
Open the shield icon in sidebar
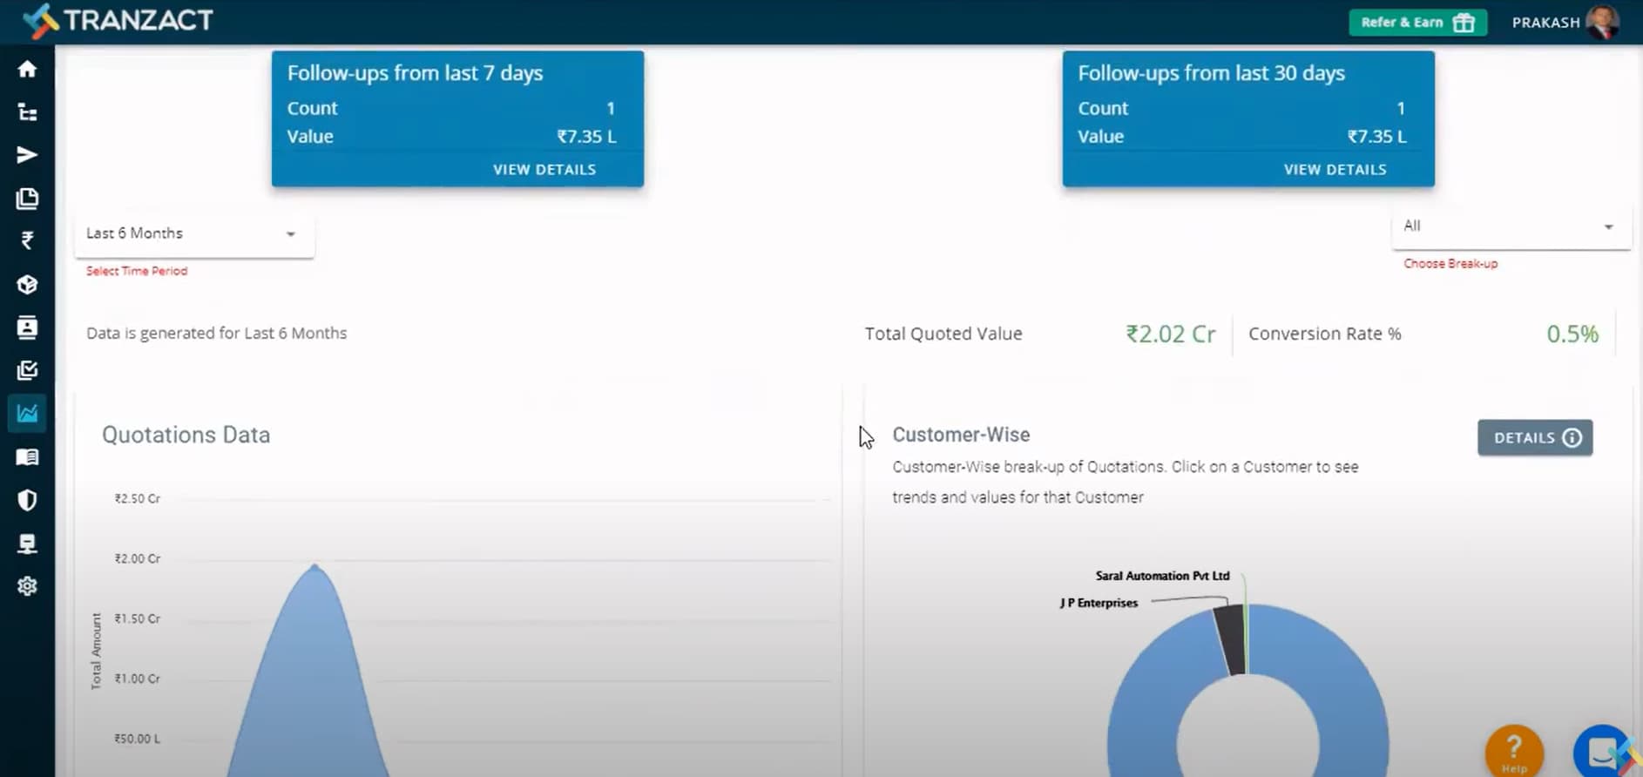point(27,500)
